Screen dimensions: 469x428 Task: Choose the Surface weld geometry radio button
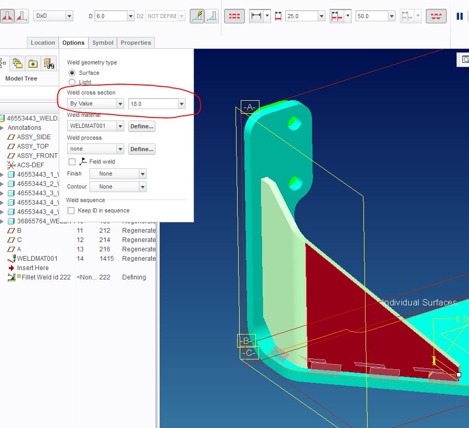[x=72, y=73]
